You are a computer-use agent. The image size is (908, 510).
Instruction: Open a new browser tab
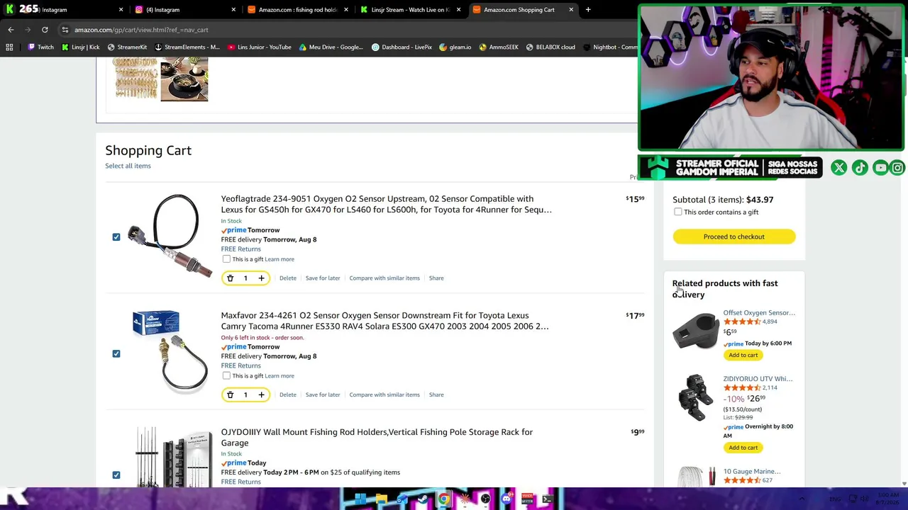[588, 10]
